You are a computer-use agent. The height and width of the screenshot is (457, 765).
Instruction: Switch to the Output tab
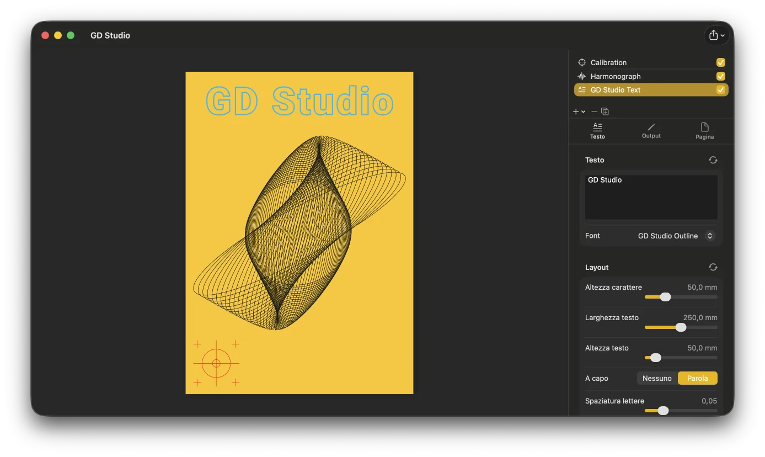651,131
